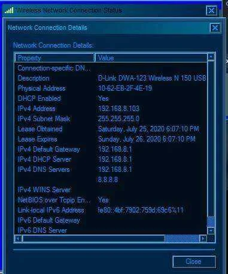Click the vertical scrollbar down arrow
This screenshot has width=228, height=274.
[x=211, y=230]
